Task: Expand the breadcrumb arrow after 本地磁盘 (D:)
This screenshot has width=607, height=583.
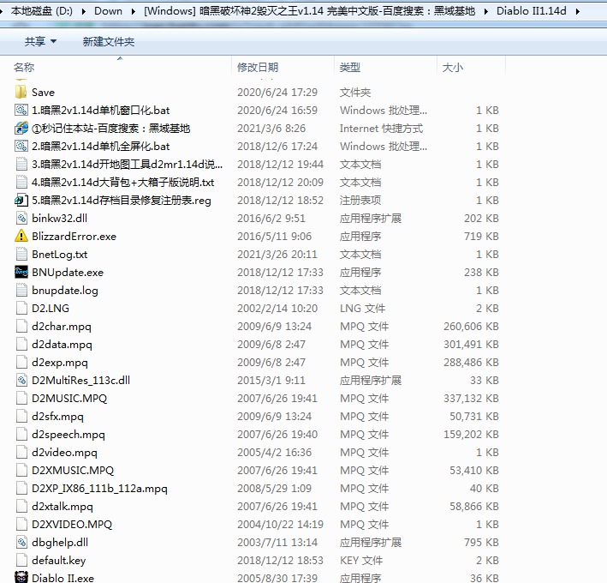Action: click(x=84, y=11)
